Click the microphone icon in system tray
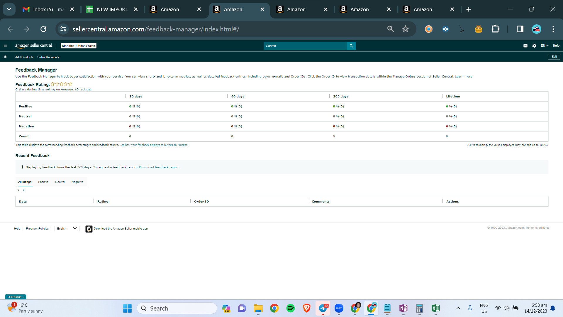The height and width of the screenshot is (317, 563). [470, 308]
